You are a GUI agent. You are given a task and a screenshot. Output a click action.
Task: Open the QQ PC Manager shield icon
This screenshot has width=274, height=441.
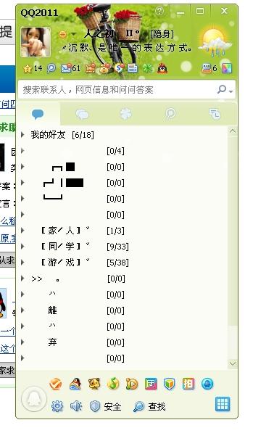pyautogui.click(x=169, y=384)
